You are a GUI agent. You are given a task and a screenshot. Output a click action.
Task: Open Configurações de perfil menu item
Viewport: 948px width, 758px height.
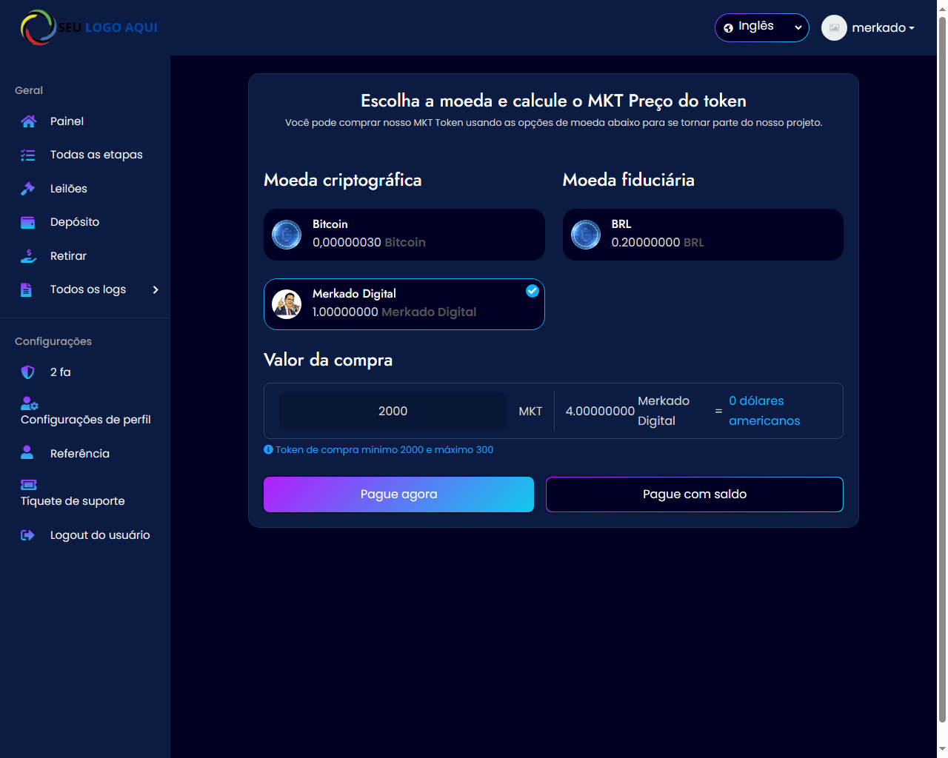(85, 420)
